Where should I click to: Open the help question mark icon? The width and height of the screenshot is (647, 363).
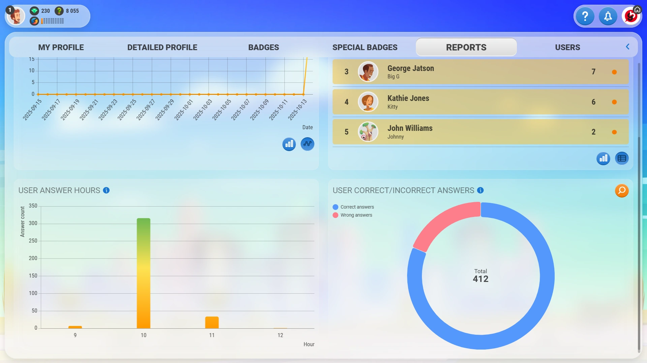pyautogui.click(x=585, y=16)
